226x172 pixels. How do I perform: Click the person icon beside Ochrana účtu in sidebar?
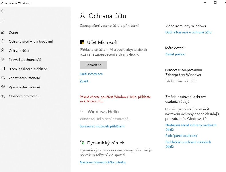point(3,50)
